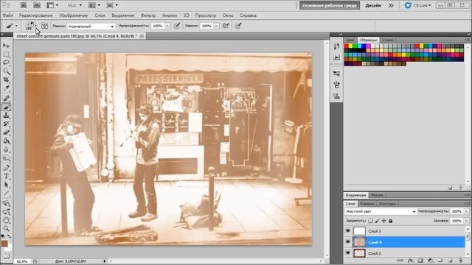Image resolution: width=472 pixels, height=265 pixels.
Task: Toggle tablet pressure for opacity
Action: pos(177,26)
